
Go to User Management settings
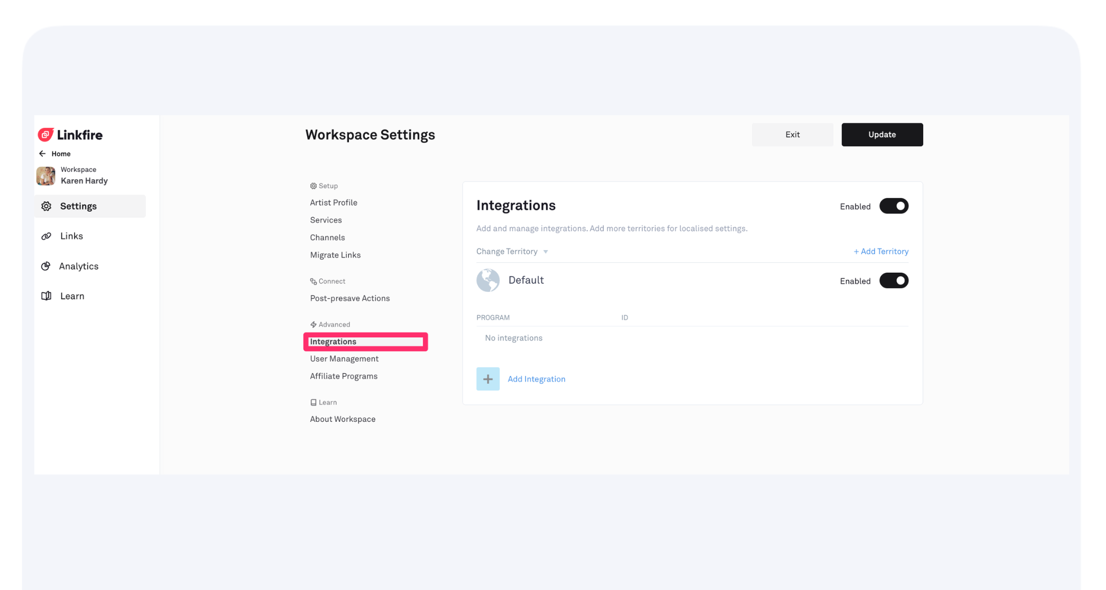coord(344,359)
